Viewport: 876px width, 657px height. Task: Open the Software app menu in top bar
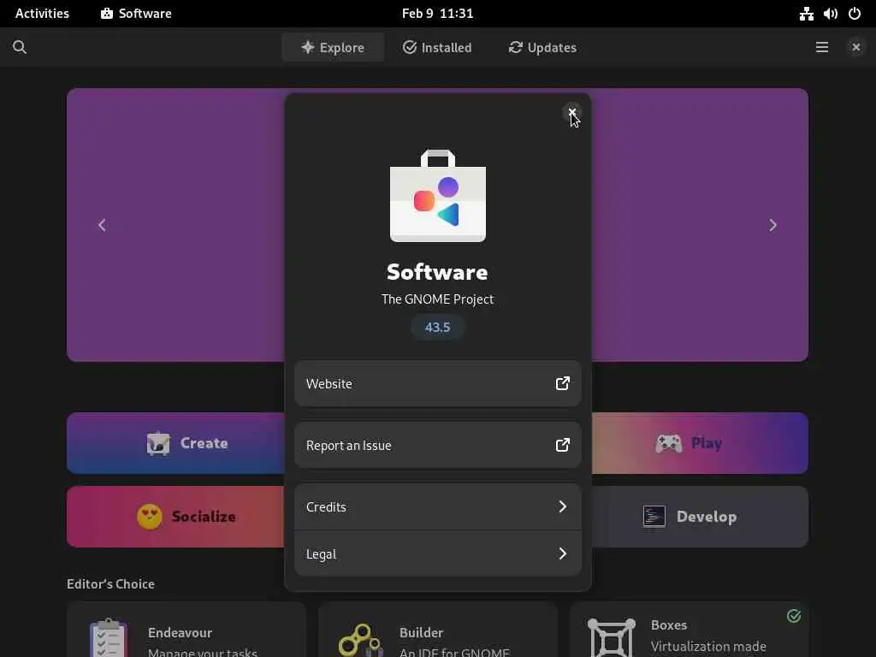pyautogui.click(x=136, y=14)
